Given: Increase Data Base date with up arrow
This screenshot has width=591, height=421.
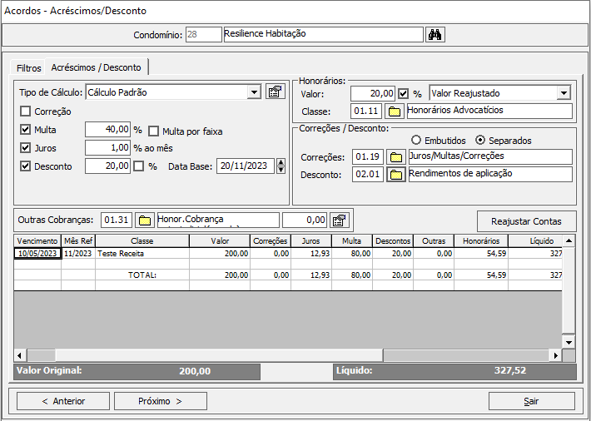Looking at the screenshot, I should tap(281, 162).
